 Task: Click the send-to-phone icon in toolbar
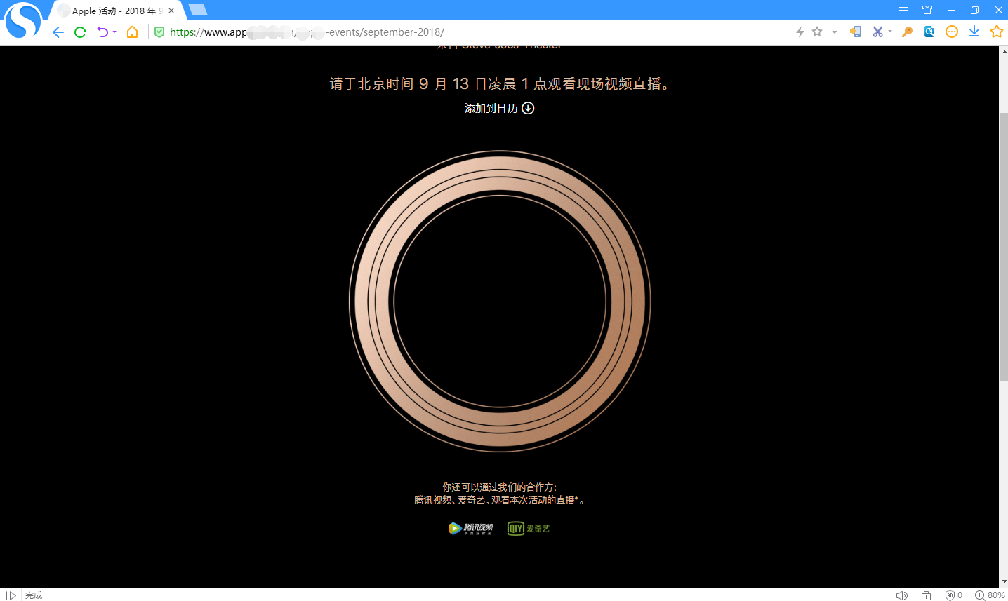(x=856, y=32)
